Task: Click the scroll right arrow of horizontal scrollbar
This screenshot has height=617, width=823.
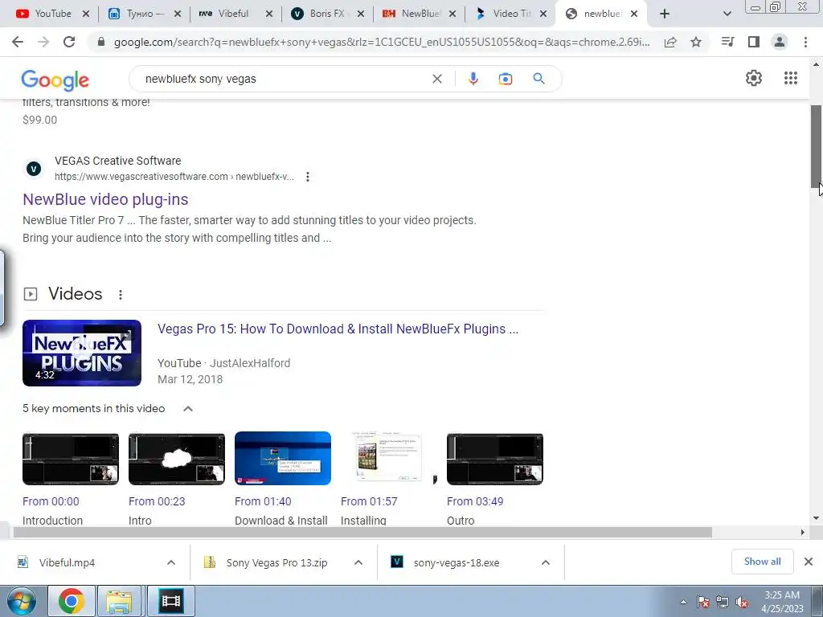Action: [803, 533]
